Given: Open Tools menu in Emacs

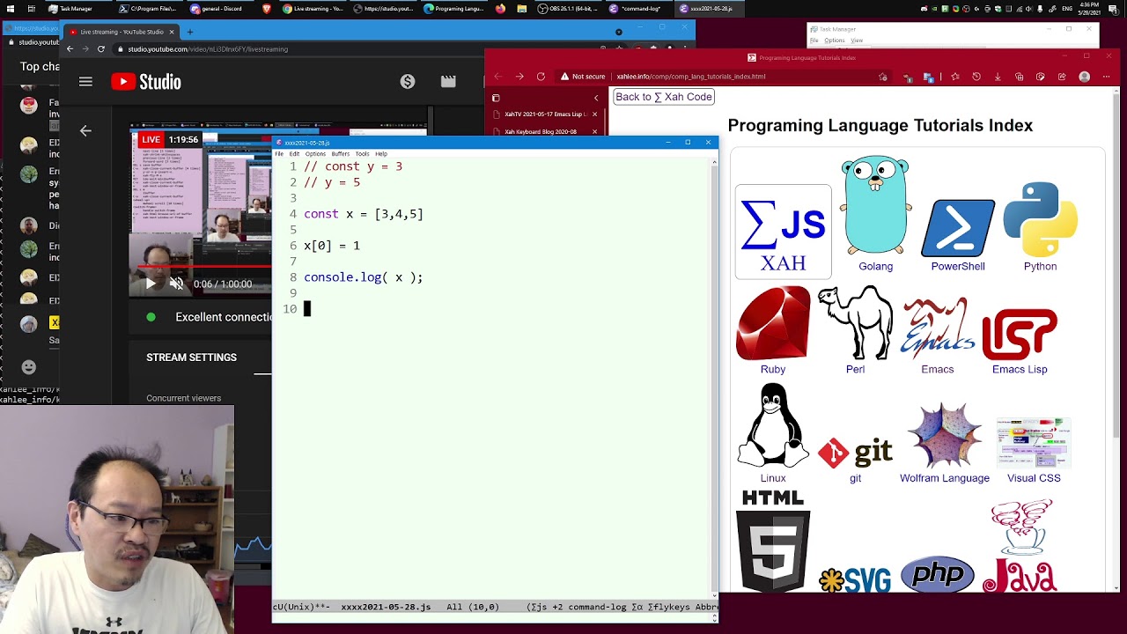Looking at the screenshot, I should (362, 154).
